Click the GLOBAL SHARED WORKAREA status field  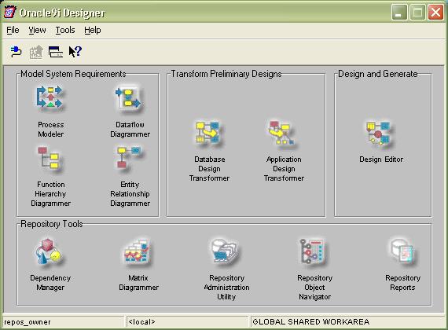pos(347,321)
